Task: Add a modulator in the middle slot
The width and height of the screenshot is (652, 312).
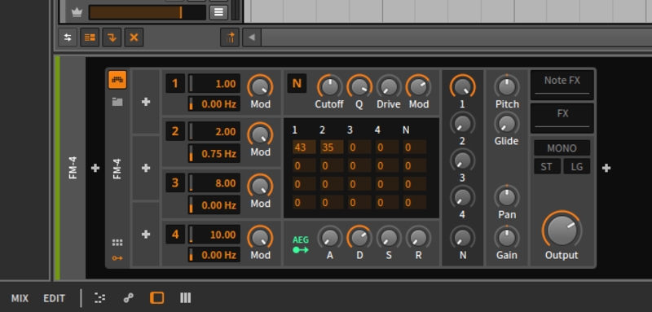Action: pyautogui.click(x=146, y=168)
